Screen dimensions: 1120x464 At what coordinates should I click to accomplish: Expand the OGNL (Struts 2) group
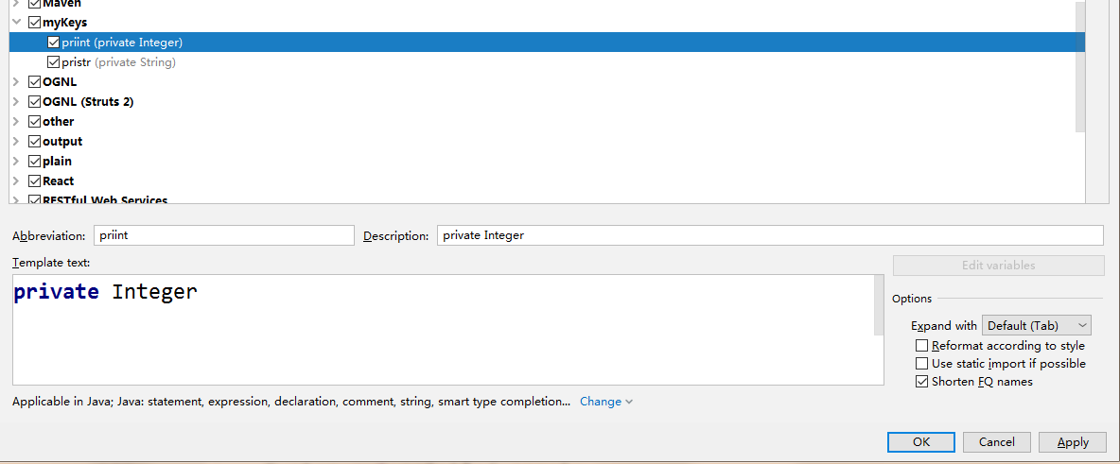[x=16, y=102]
